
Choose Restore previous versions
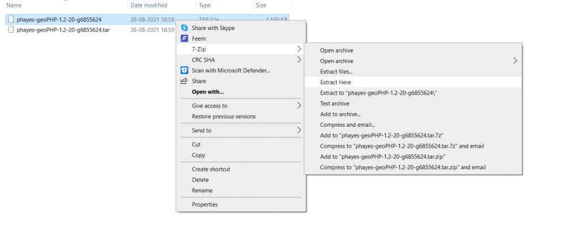241,117
